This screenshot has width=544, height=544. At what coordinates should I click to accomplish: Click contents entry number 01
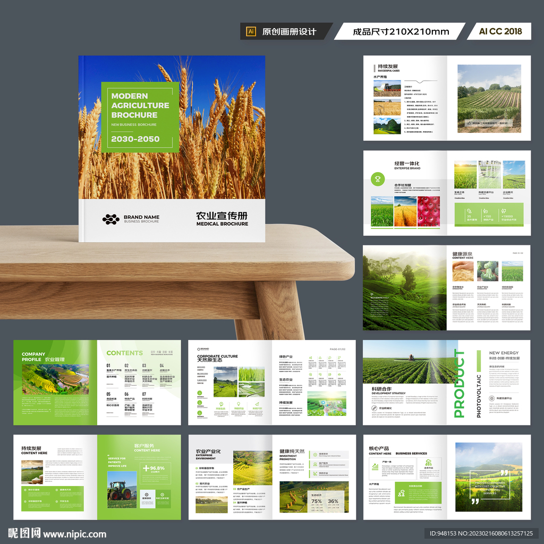pyautogui.click(x=108, y=365)
